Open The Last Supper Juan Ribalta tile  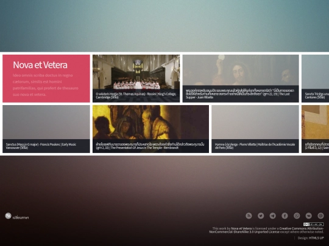pyautogui.click(x=241, y=78)
